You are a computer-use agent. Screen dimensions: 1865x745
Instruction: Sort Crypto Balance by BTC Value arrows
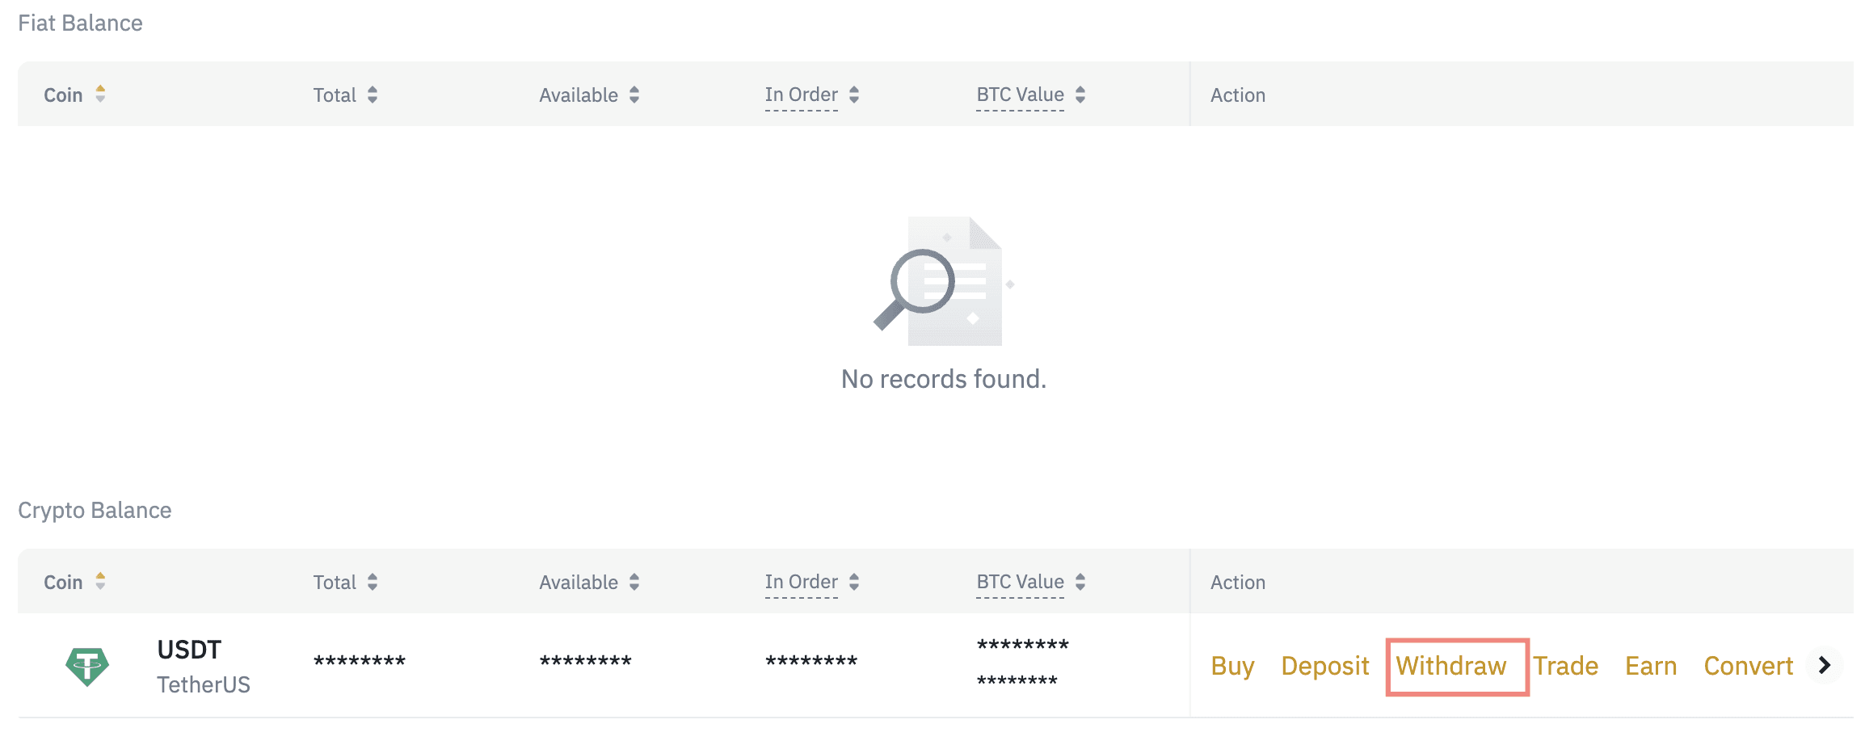click(x=1080, y=583)
